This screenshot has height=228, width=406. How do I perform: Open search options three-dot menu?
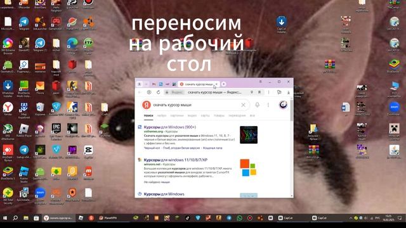pos(268,104)
